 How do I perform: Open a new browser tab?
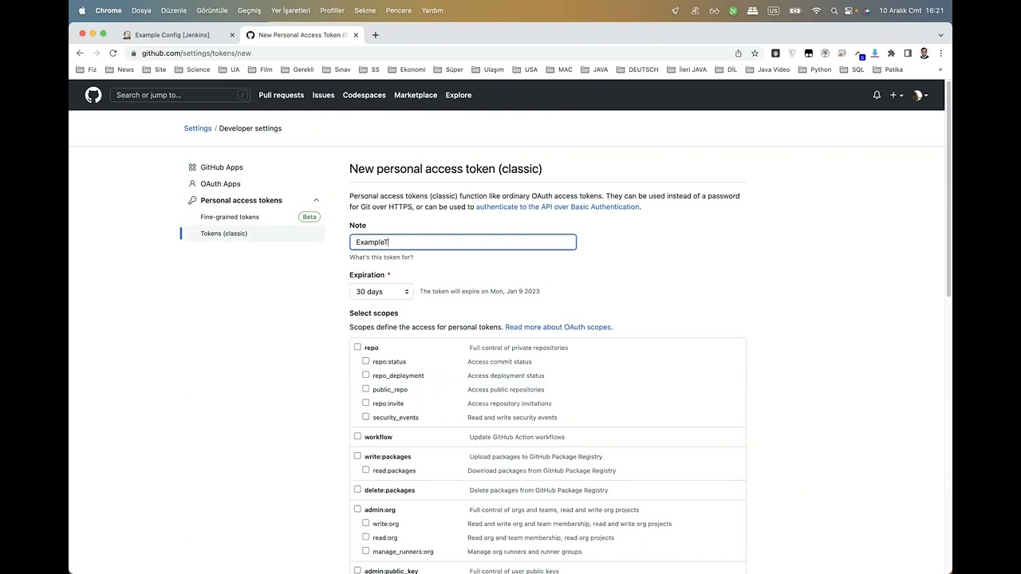[x=376, y=35]
